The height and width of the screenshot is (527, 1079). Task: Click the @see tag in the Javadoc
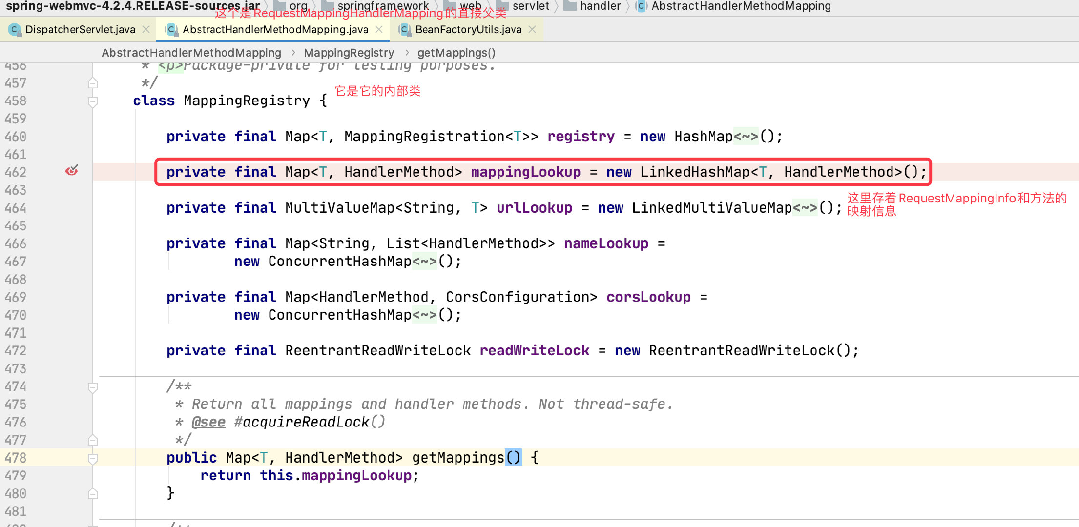[x=208, y=423]
